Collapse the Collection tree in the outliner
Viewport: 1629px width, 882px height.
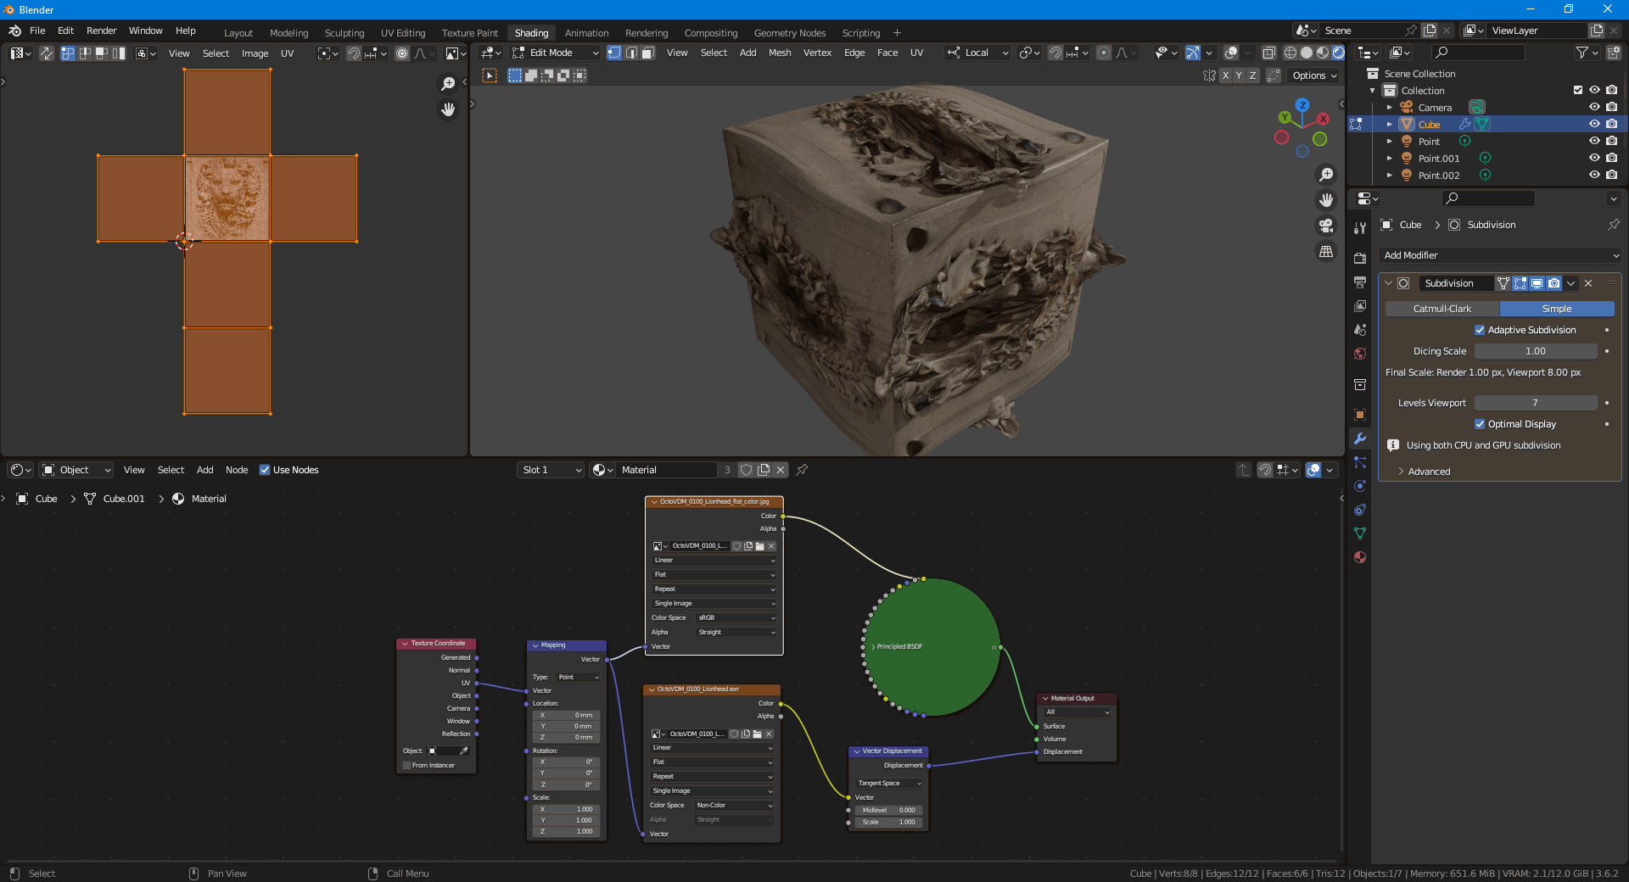(1373, 91)
